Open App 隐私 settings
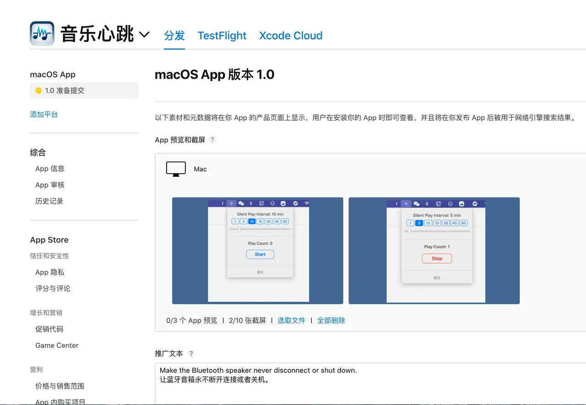 point(49,272)
